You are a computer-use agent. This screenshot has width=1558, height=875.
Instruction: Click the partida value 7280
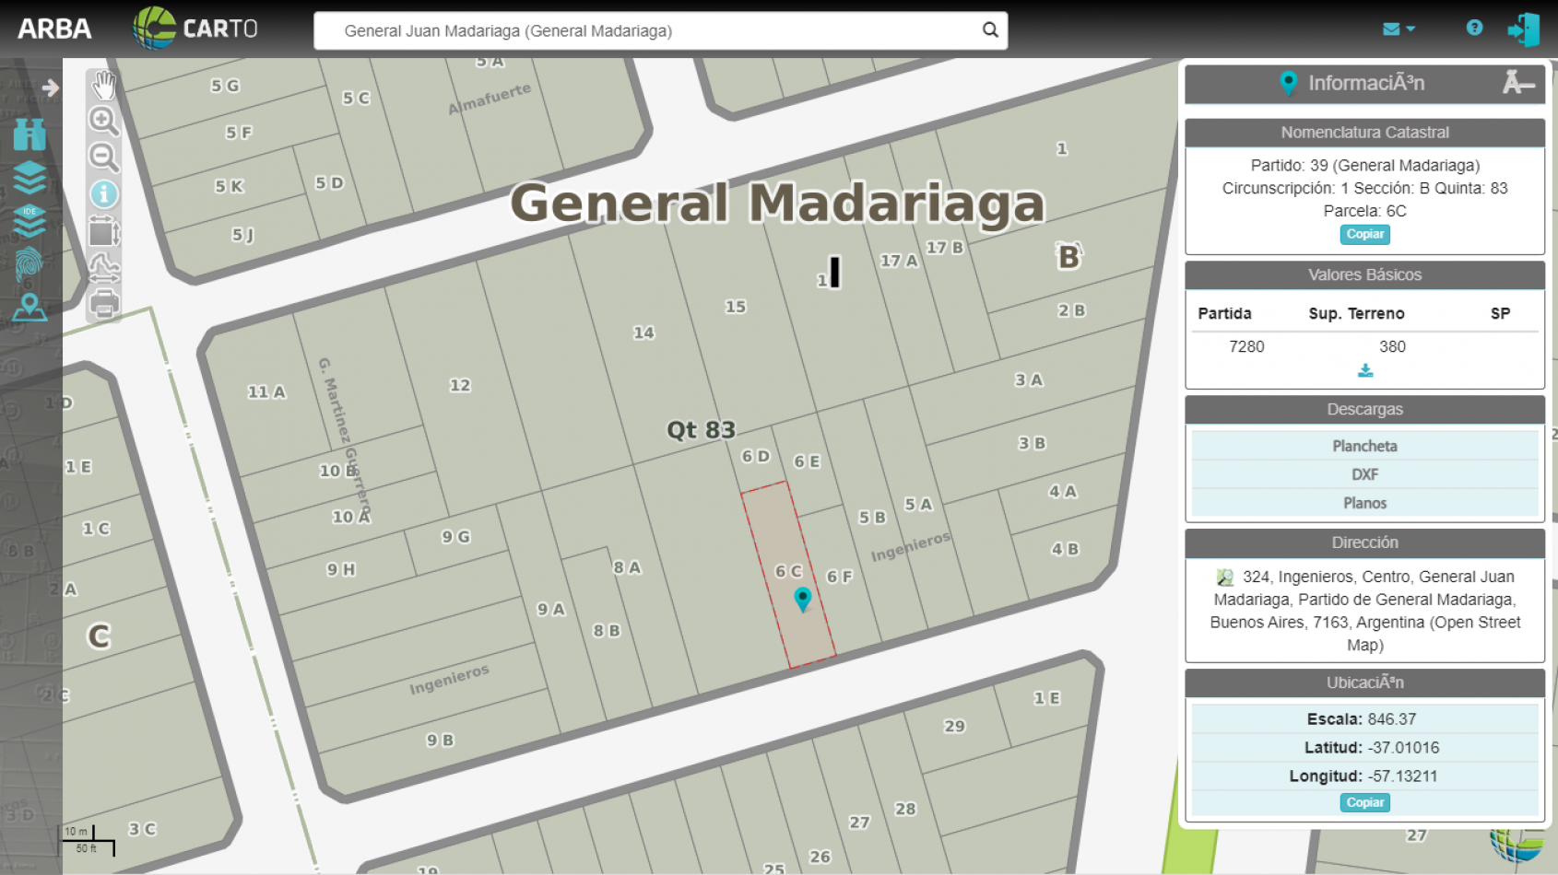coord(1246,346)
